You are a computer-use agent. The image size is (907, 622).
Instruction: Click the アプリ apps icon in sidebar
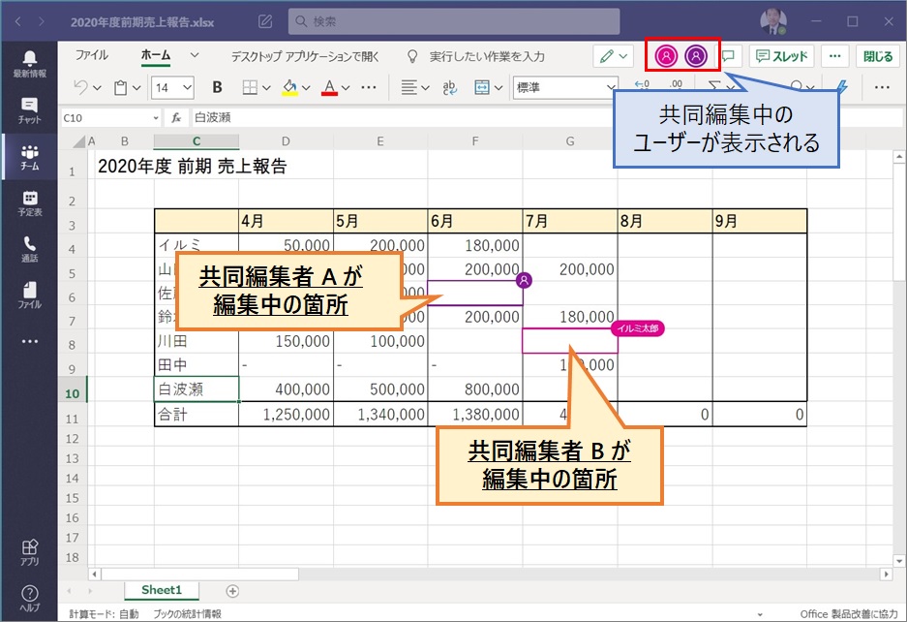coord(29,553)
